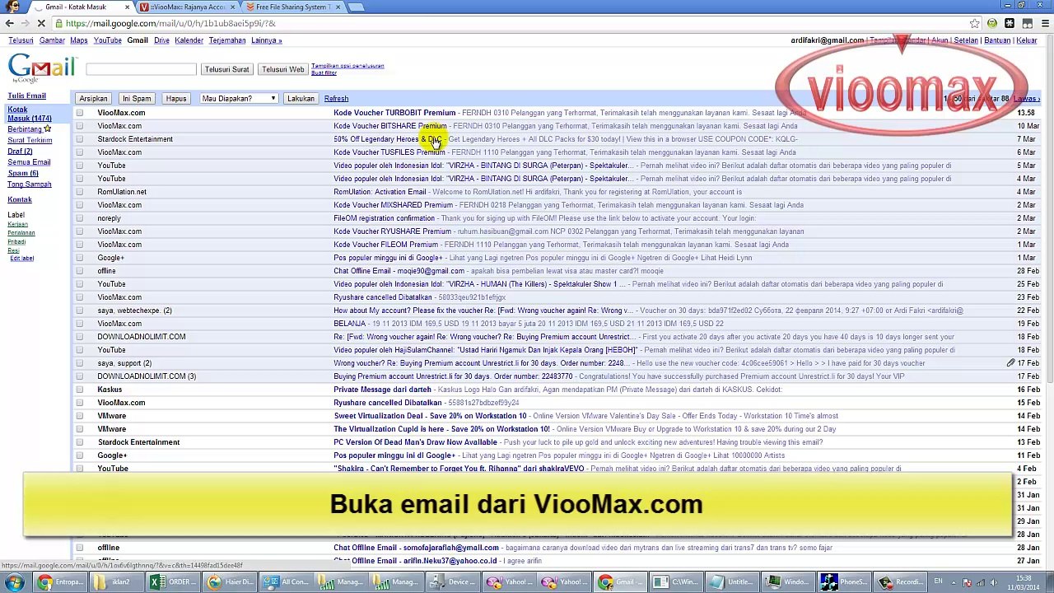Click the Lakukan button
Viewport: 1054px width, 593px height.
click(x=301, y=99)
